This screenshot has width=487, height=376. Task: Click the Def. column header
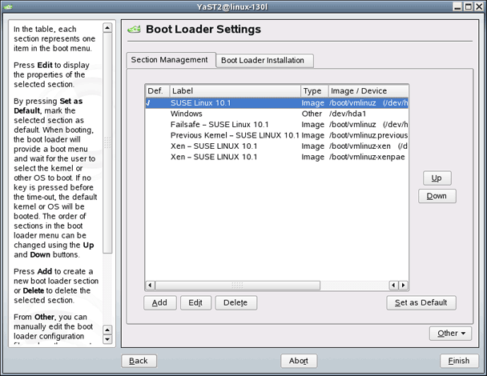click(158, 91)
